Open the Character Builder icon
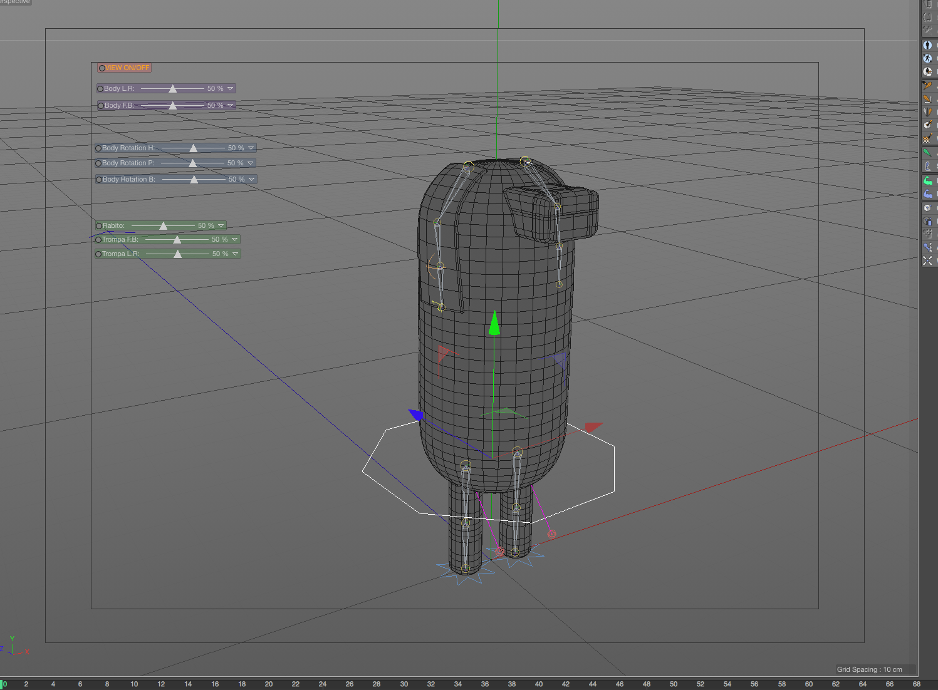 tap(927, 71)
